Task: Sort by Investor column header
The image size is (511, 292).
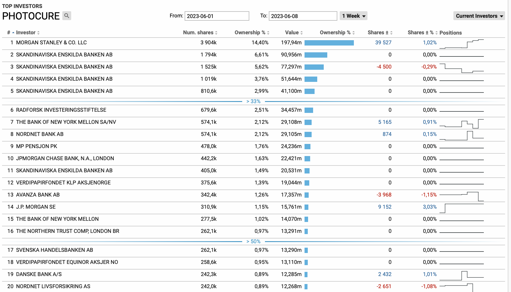Action: coord(28,33)
